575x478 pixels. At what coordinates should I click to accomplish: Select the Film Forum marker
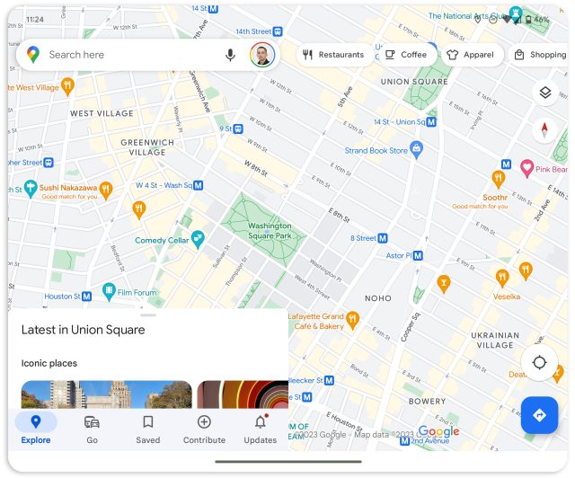[109, 292]
